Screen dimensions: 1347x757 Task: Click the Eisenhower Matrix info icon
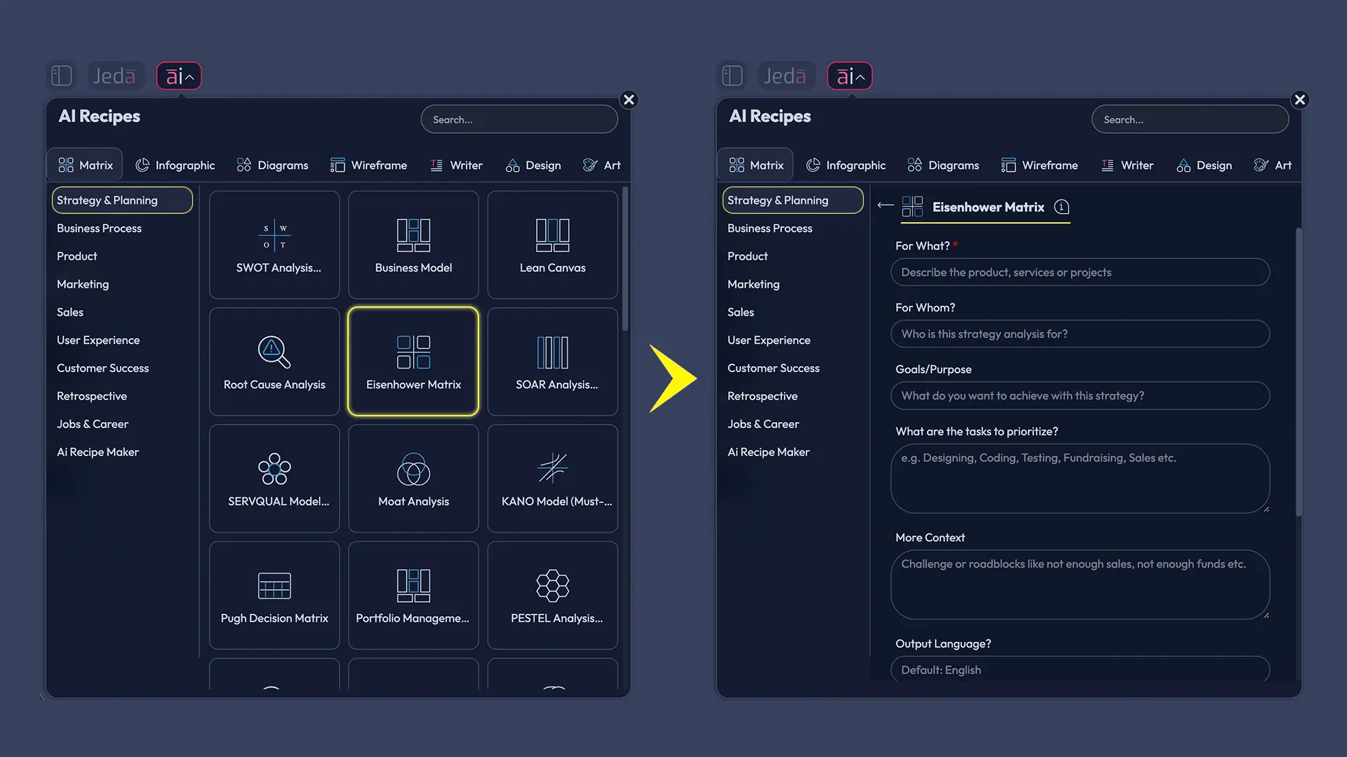pos(1061,207)
